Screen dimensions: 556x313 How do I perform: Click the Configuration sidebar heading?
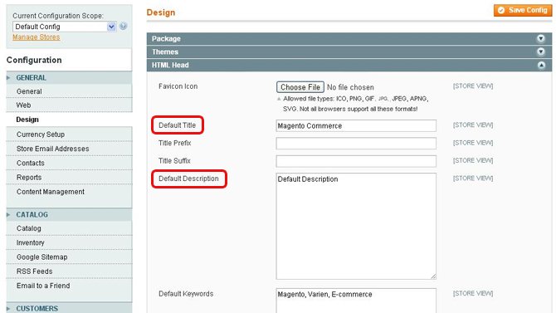[x=34, y=60]
